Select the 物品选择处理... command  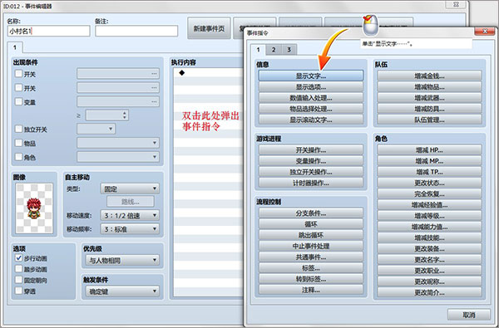310,109
